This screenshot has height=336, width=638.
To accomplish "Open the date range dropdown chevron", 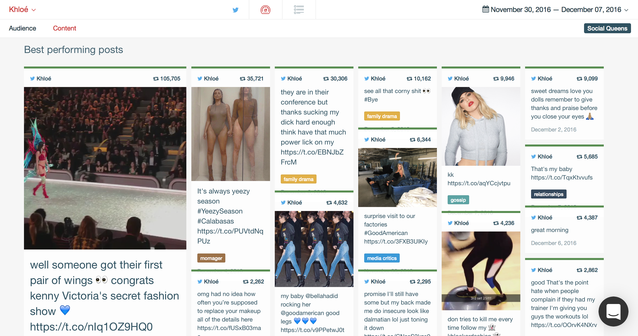I will click(626, 10).
